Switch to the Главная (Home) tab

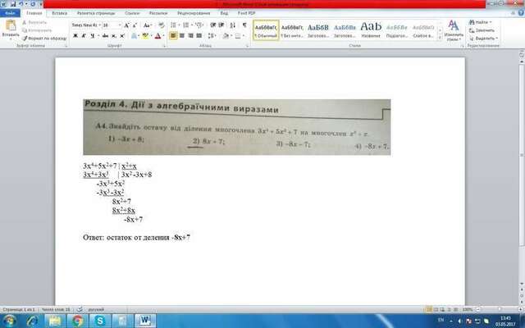click(34, 13)
